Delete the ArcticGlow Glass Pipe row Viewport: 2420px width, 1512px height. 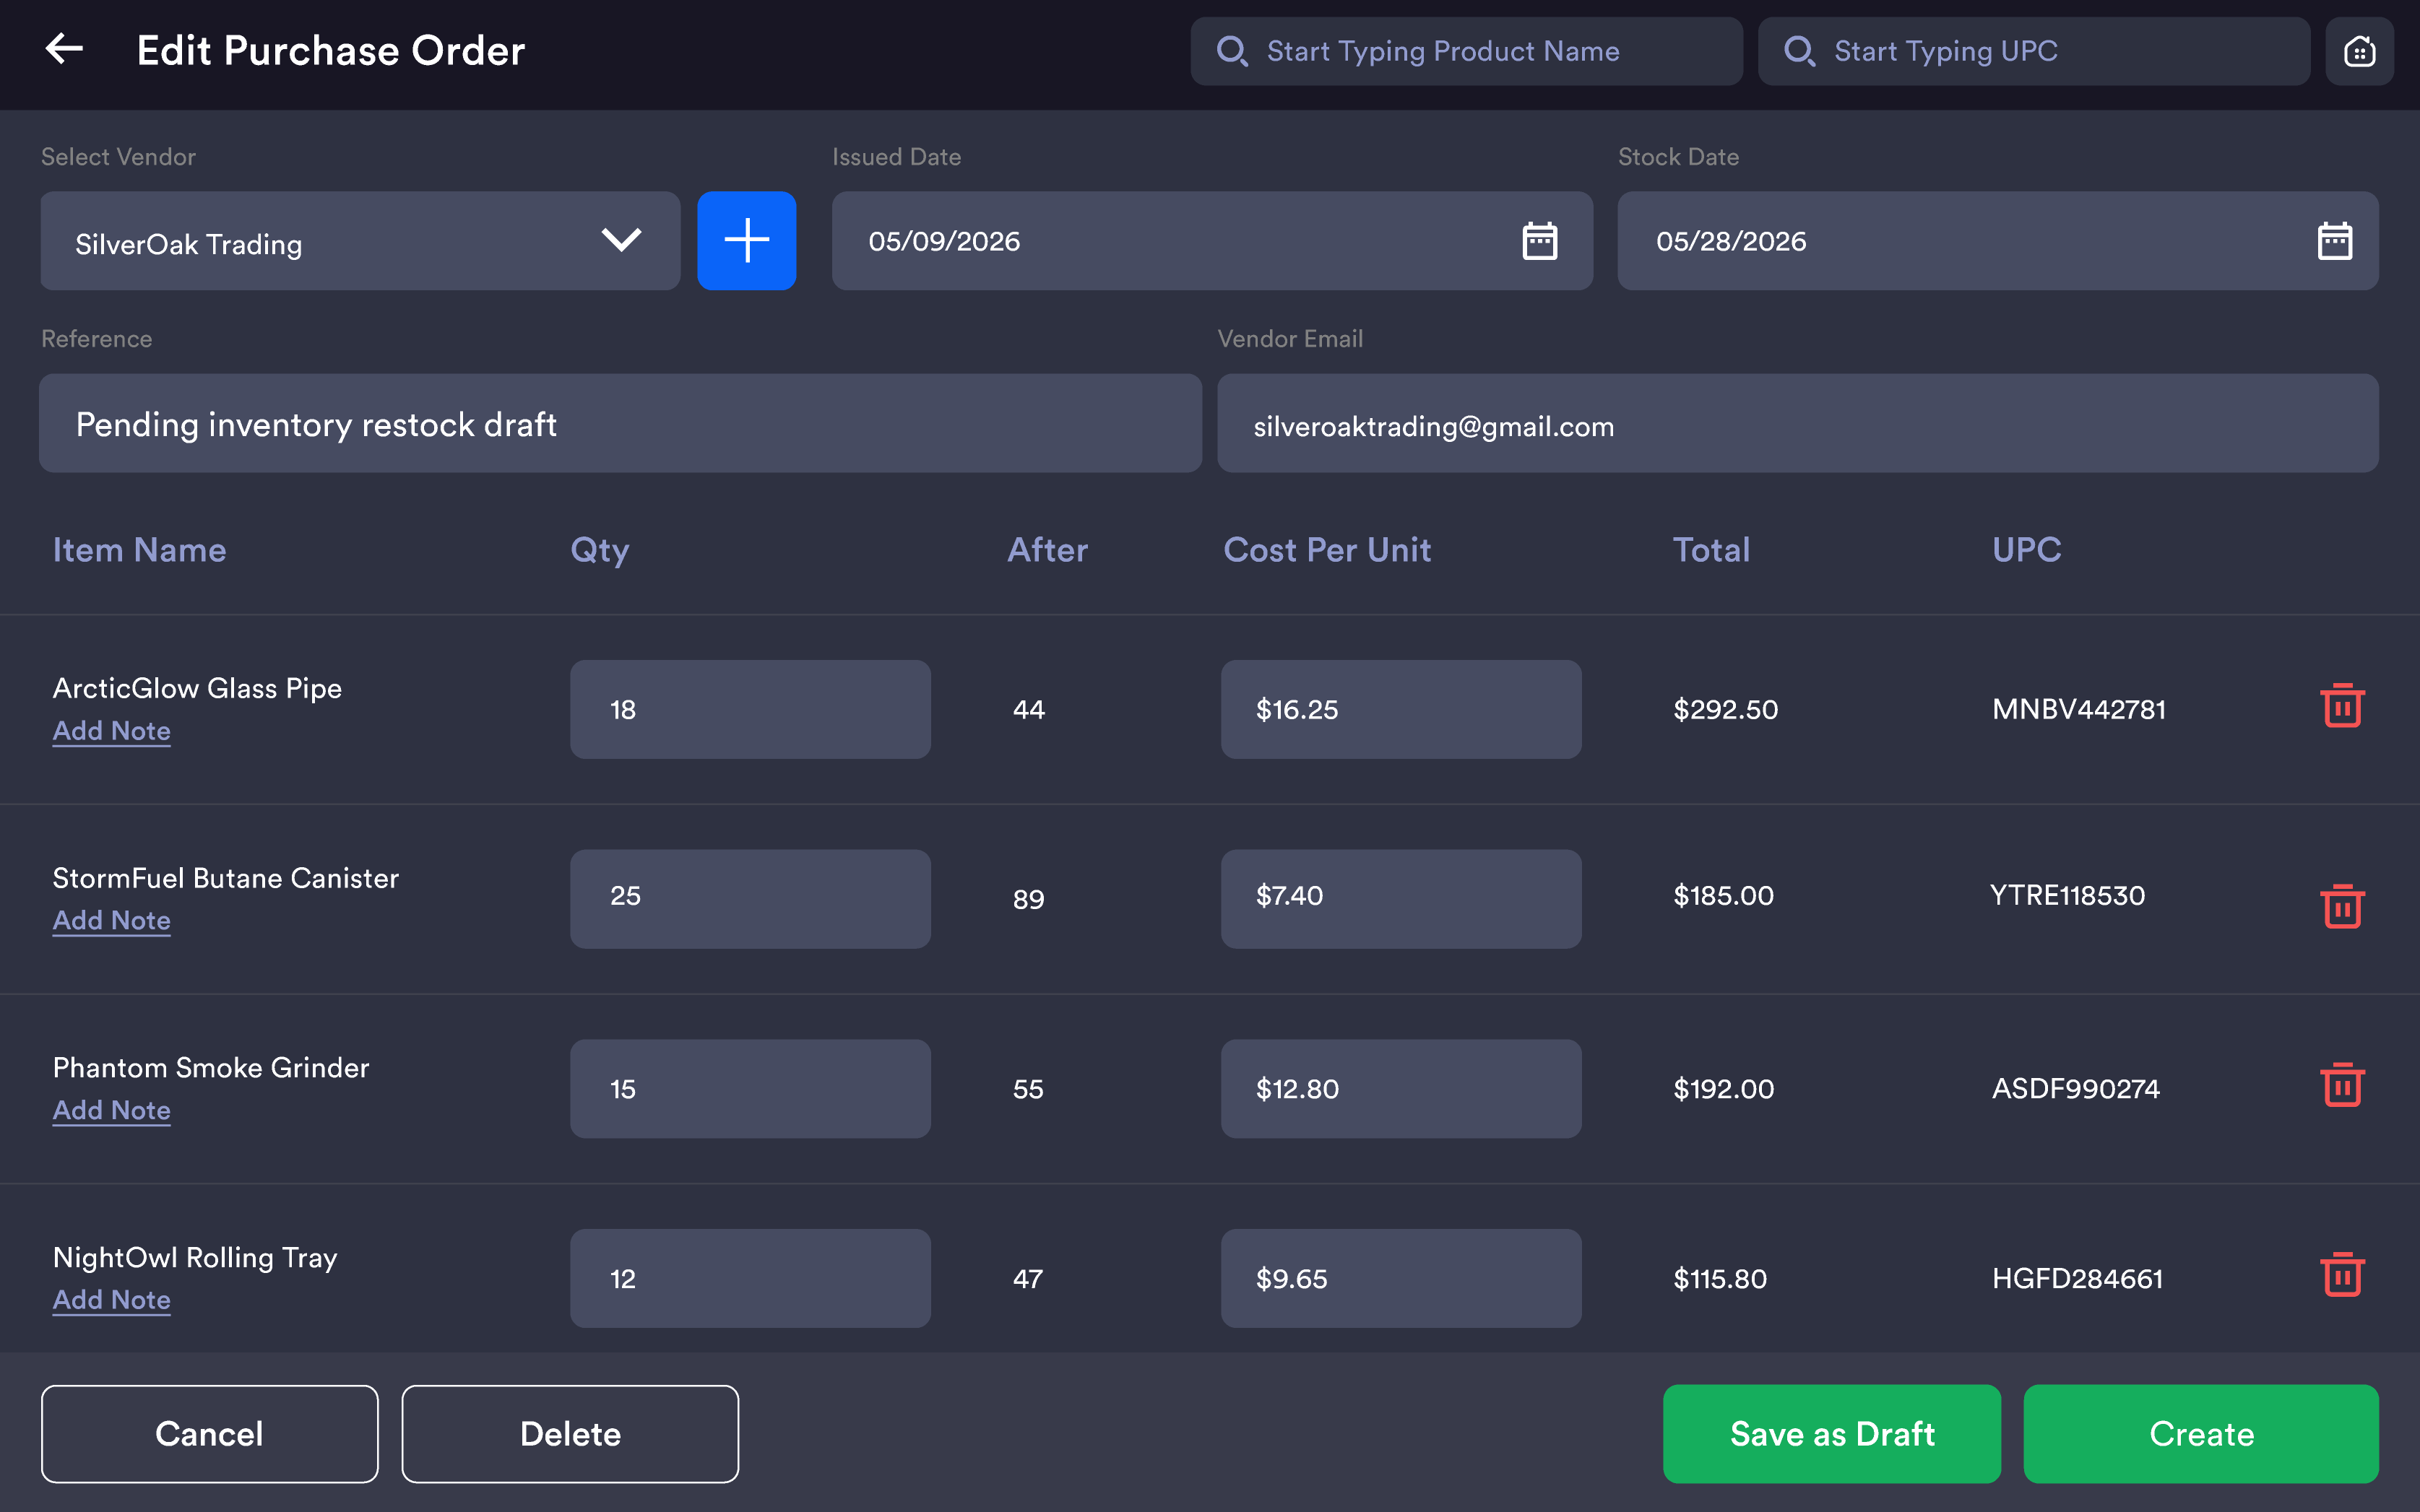(2341, 706)
